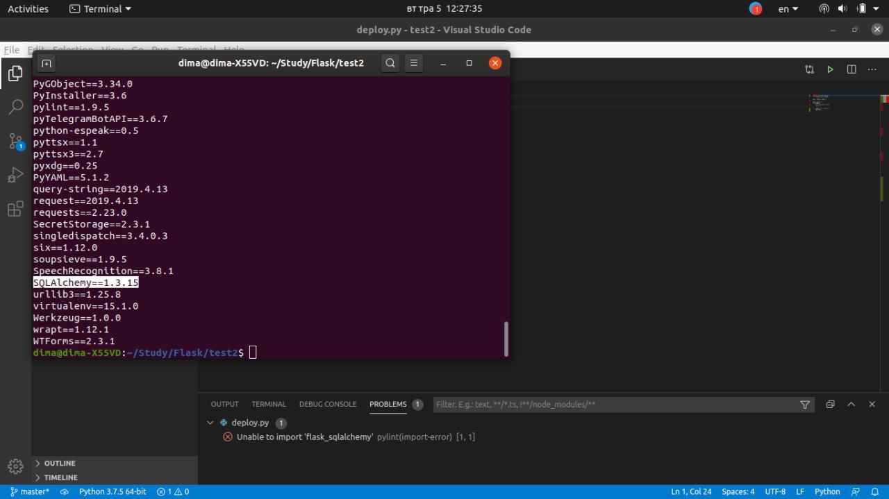Select Python 3.7.5 64-bit interpreter
Image resolution: width=889 pixels, height=499 pixels.
point(113,491)
